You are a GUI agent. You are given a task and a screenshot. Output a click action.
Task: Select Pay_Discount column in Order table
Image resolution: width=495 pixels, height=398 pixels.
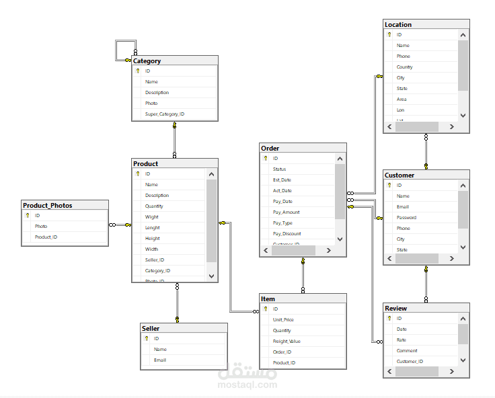coord(297,233)
